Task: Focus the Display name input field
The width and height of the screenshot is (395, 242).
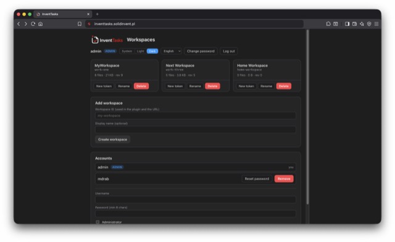Action: click(x=195, y=130)
